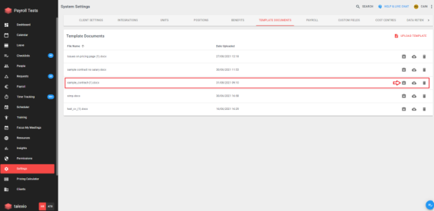The width and height of the screenshot is (434, 211).
Task: Download test_cv_(1).docx via cloud icon
Action: 414,109
